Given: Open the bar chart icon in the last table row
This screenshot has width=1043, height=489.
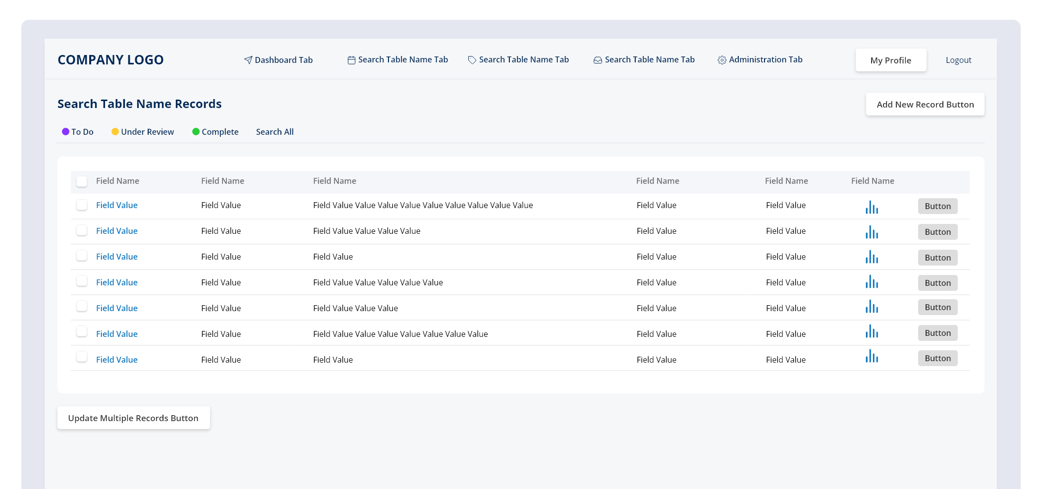Looking at the screenshot, I should 872,356.
